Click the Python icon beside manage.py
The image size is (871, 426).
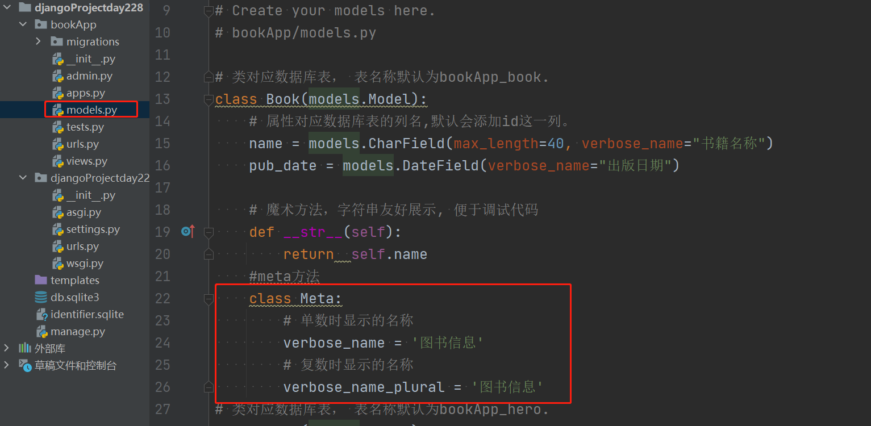[x=41, y=332]
